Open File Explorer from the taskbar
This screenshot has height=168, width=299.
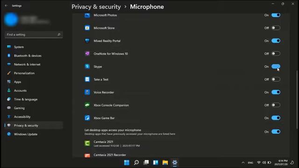coord(165,162)
